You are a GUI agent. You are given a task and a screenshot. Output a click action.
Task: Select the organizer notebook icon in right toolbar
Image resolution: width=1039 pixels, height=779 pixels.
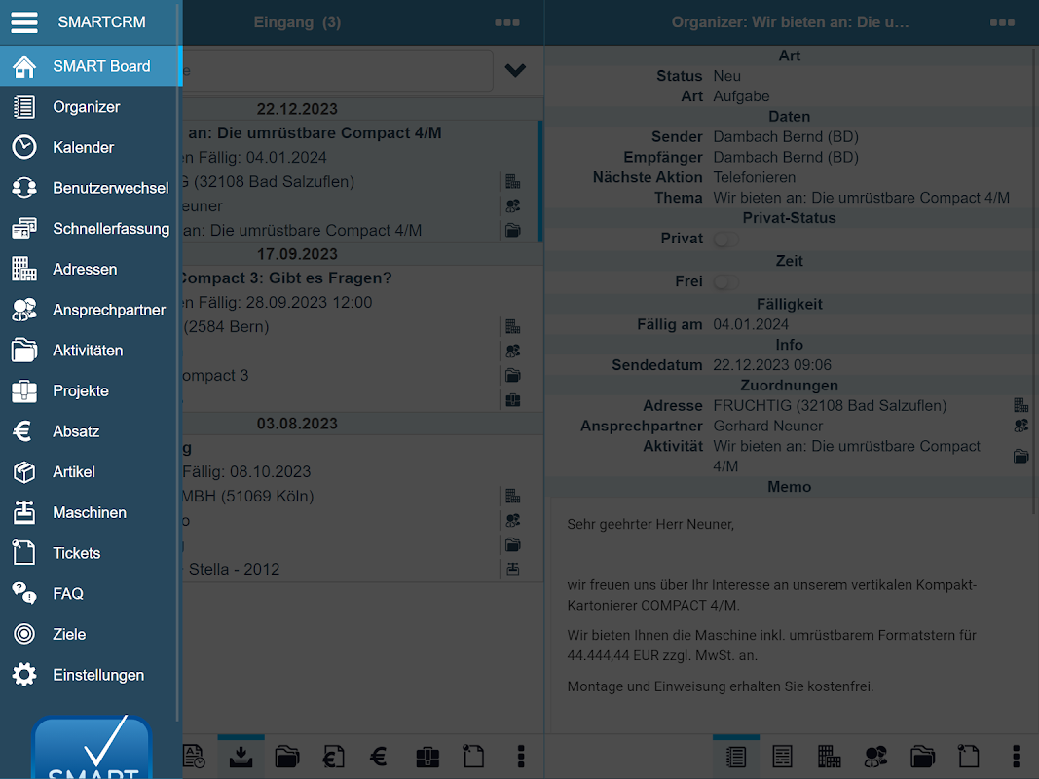point(736,757)
